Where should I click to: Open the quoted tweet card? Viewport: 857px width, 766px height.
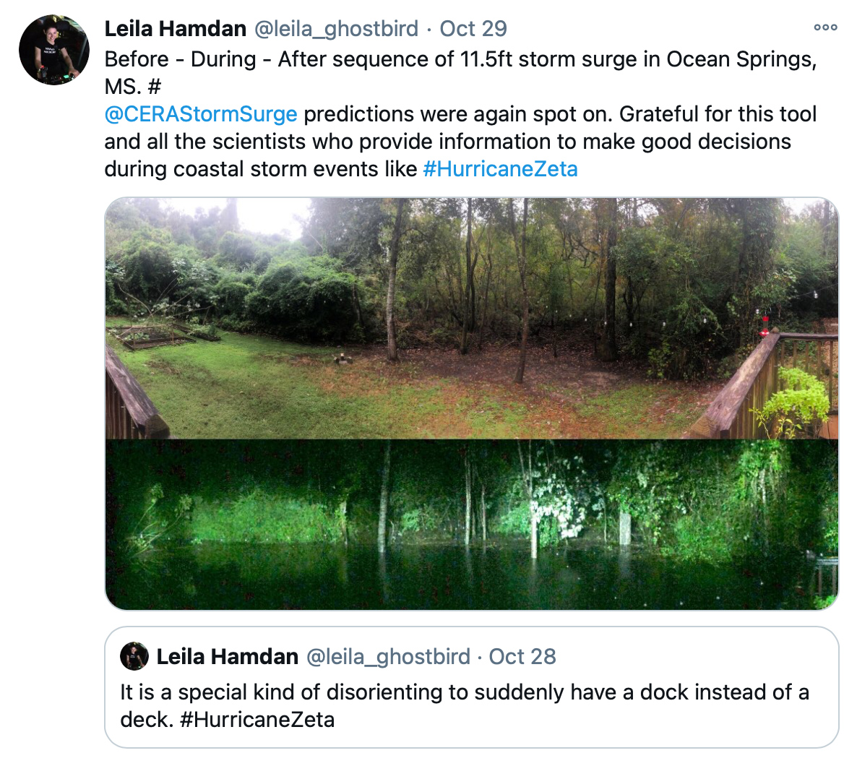click(x=477, y=694)
